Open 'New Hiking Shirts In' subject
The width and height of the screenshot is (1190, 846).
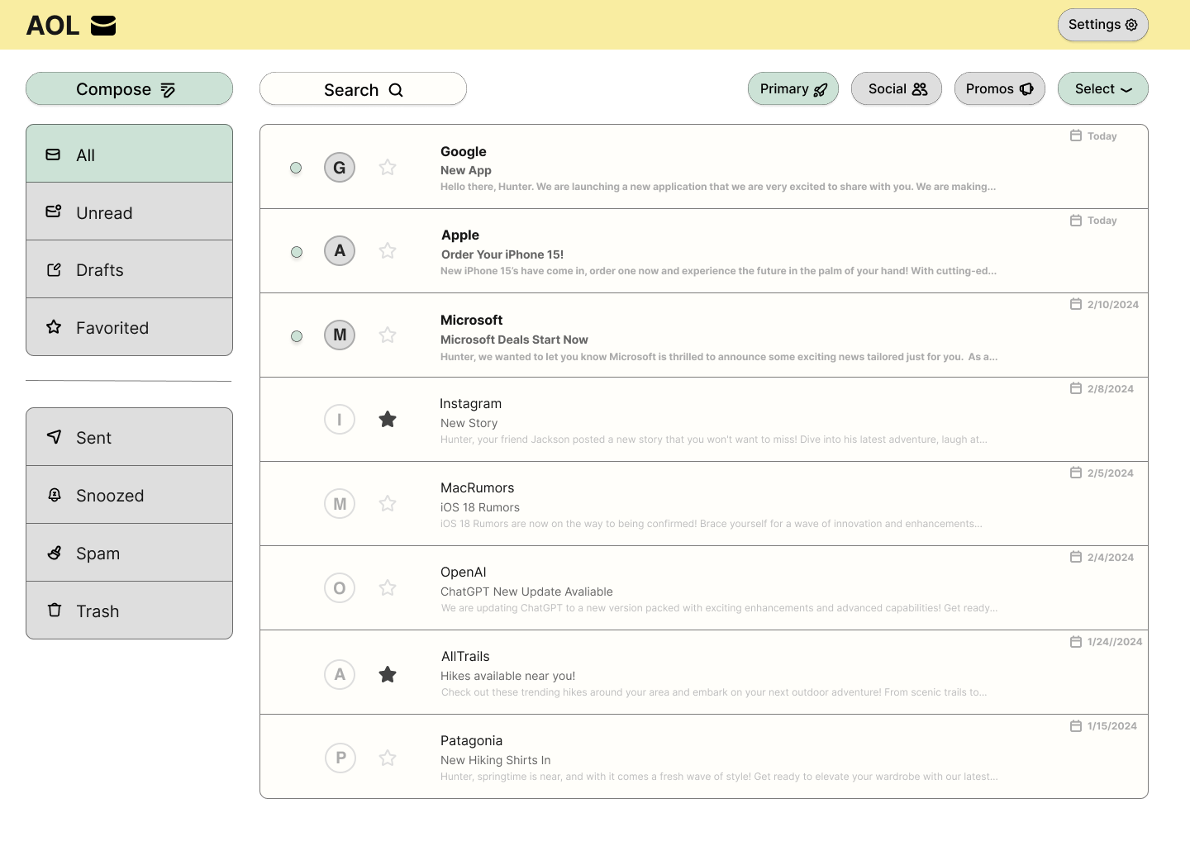tap(495, 760)
